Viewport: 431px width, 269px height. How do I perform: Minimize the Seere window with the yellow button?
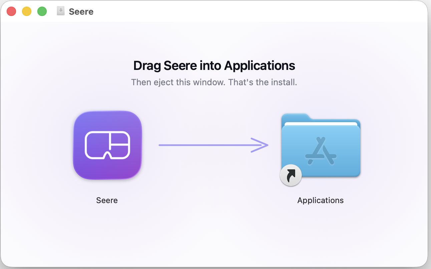pyautogui.click(x=27, y=11)
